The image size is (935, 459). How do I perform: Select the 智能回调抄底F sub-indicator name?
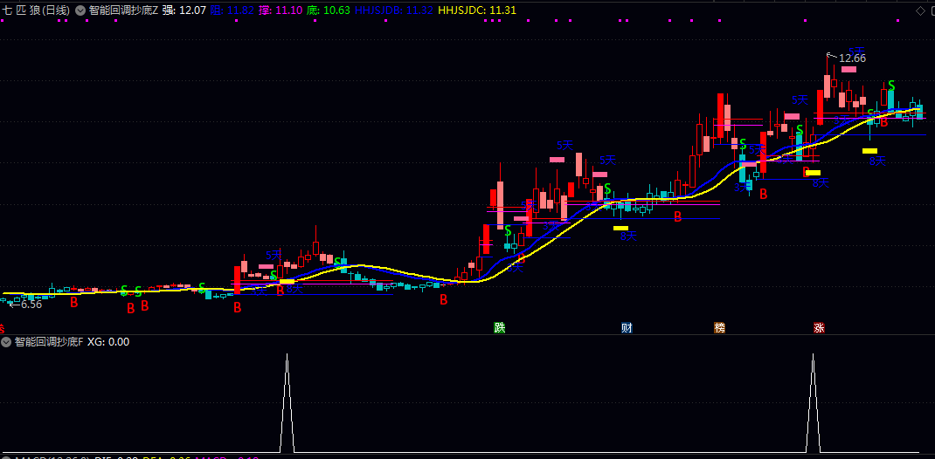coord(49,342)
